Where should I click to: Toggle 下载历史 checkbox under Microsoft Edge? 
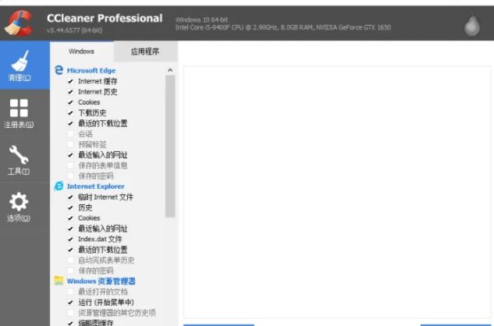click(70, 113)
